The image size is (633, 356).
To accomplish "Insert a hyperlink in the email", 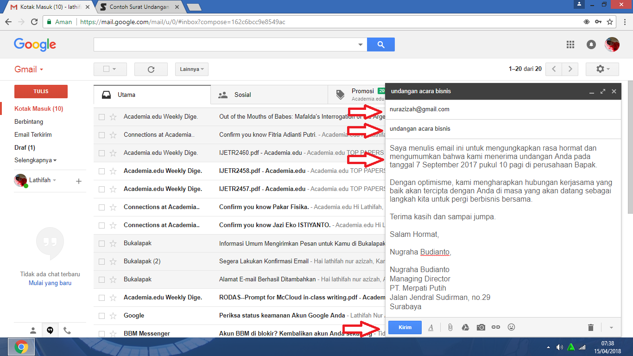I will tap(496, 327).
